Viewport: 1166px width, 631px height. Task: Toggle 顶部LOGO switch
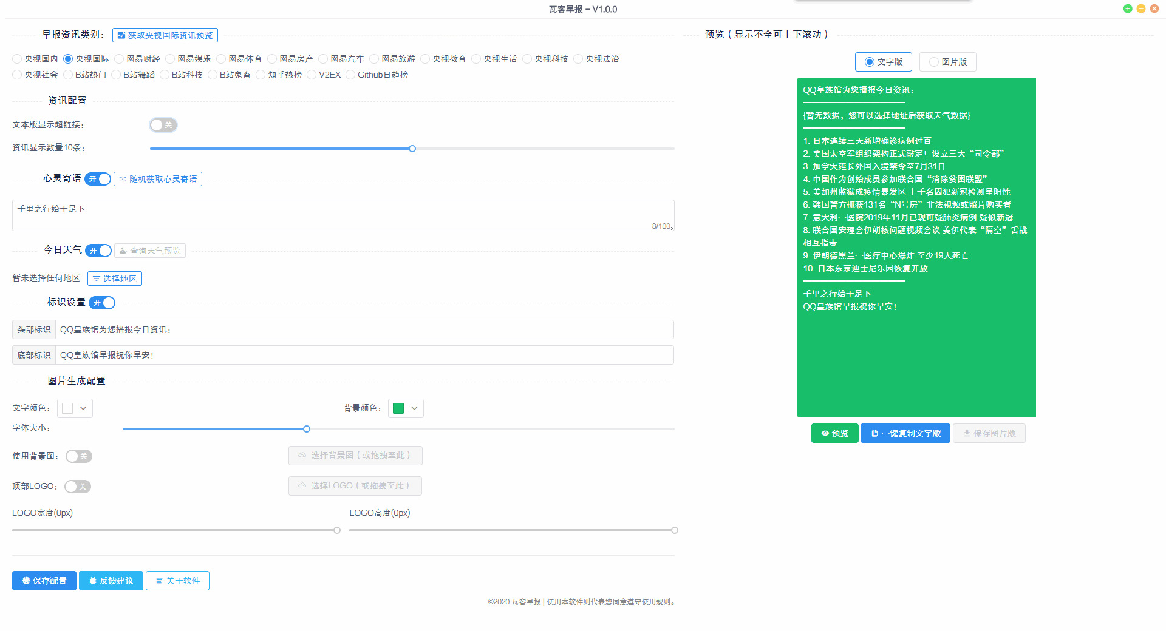point(78,487)
